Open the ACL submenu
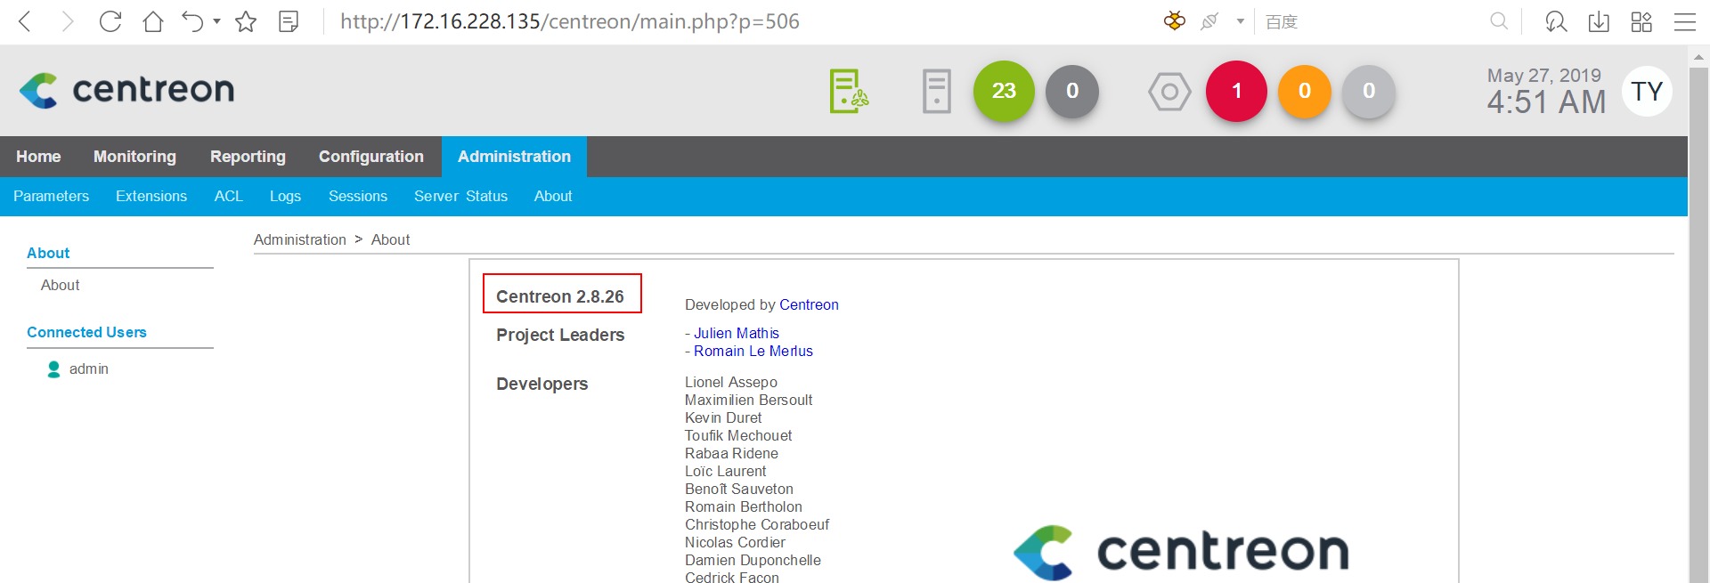1710x583 pixels. [x=228, y=196]
